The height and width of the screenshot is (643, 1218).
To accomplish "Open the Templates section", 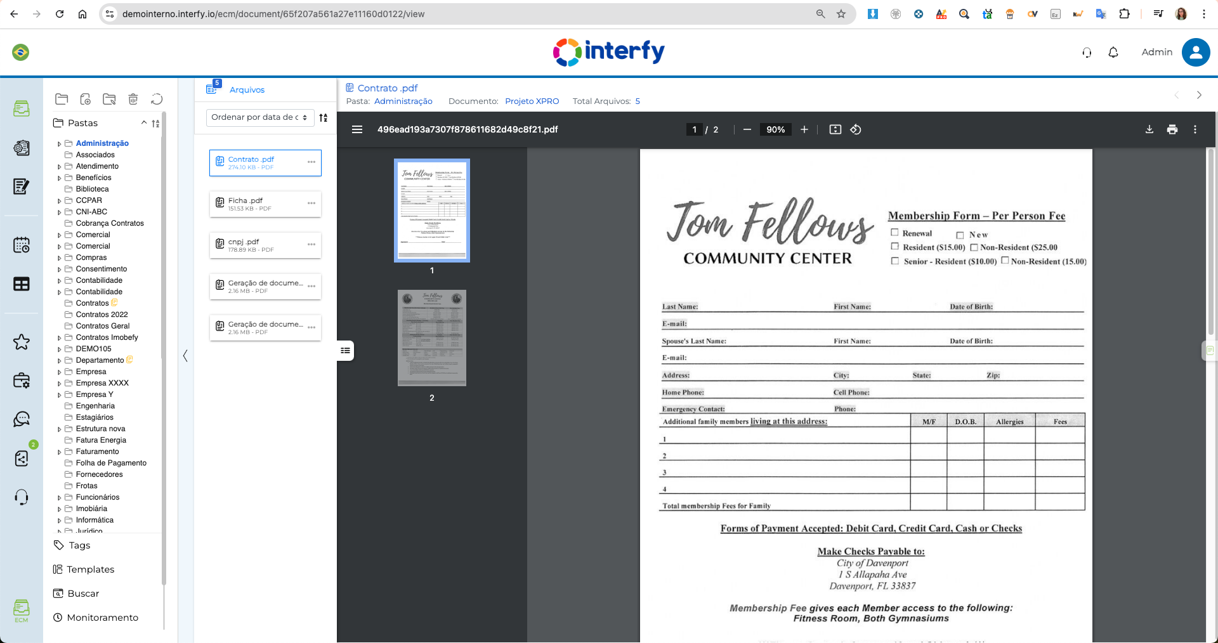I will coord(84,569).
